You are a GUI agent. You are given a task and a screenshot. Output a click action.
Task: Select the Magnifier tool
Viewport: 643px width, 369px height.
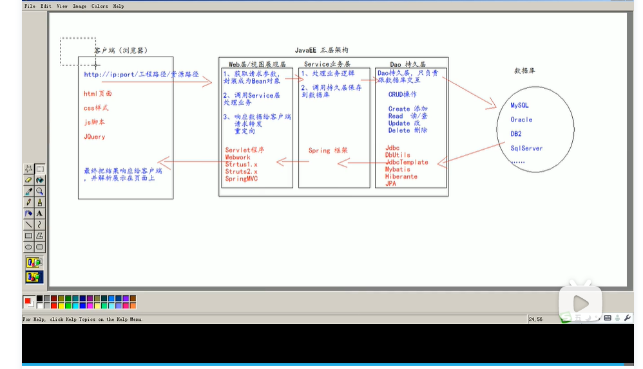(40, 191)
